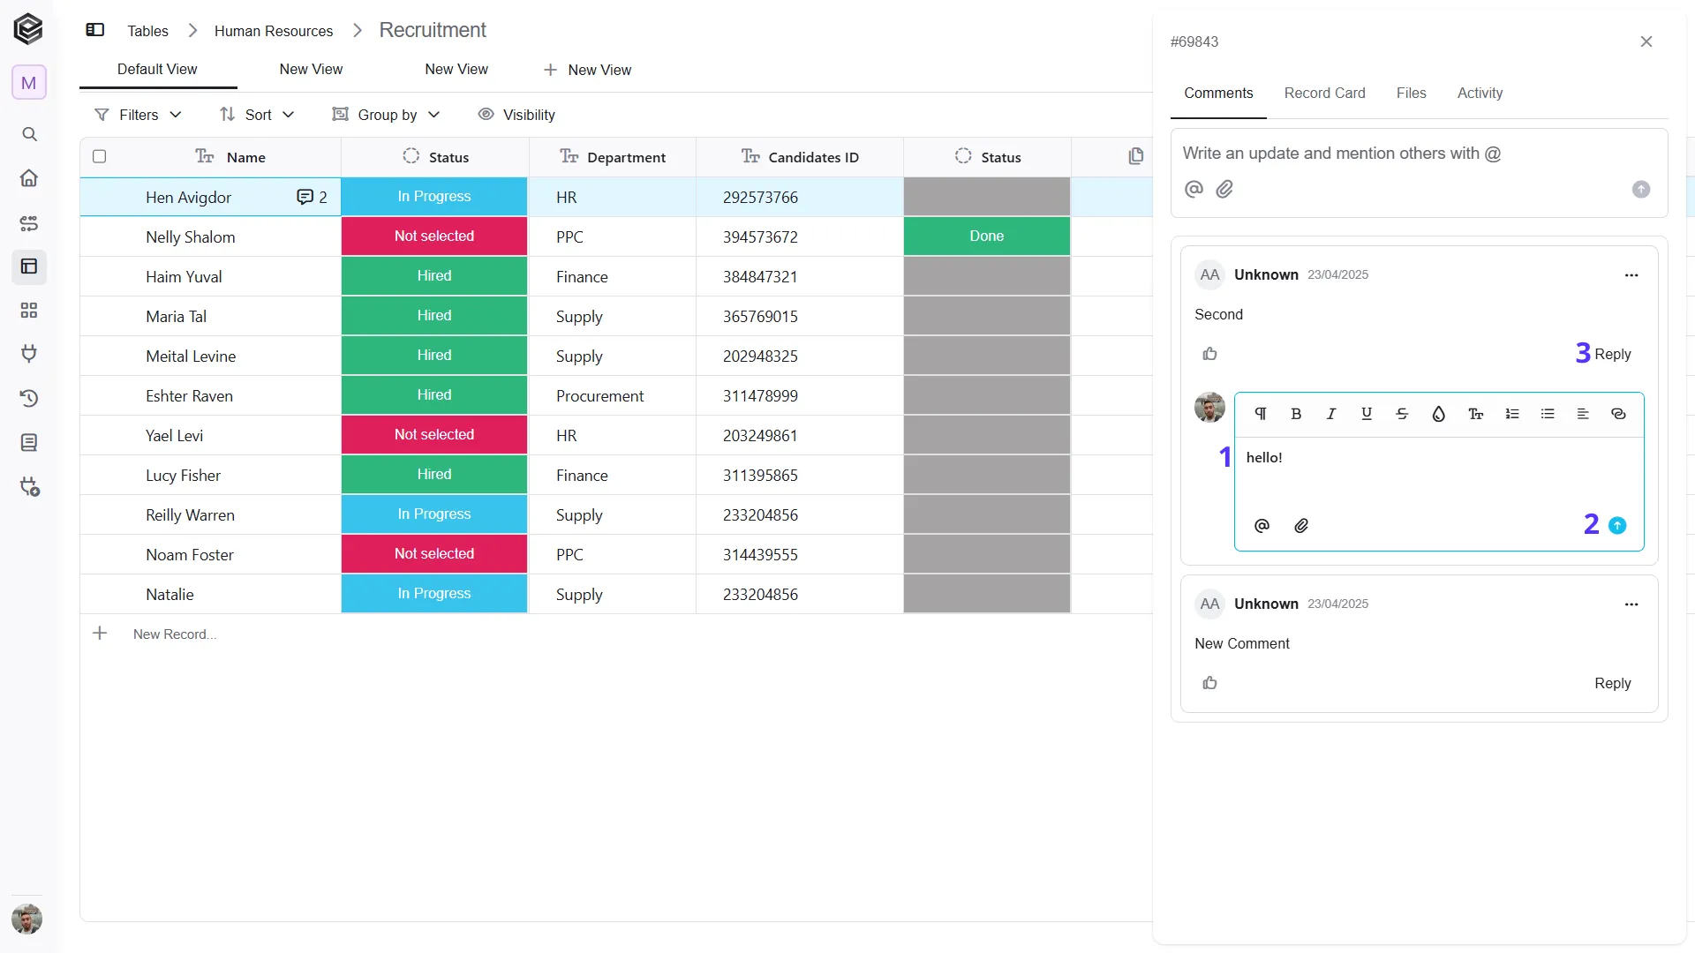This screenshot has height=953, width=1695.
Task: Open the text color droplet tool
Action: click(x=1438, y=414)
